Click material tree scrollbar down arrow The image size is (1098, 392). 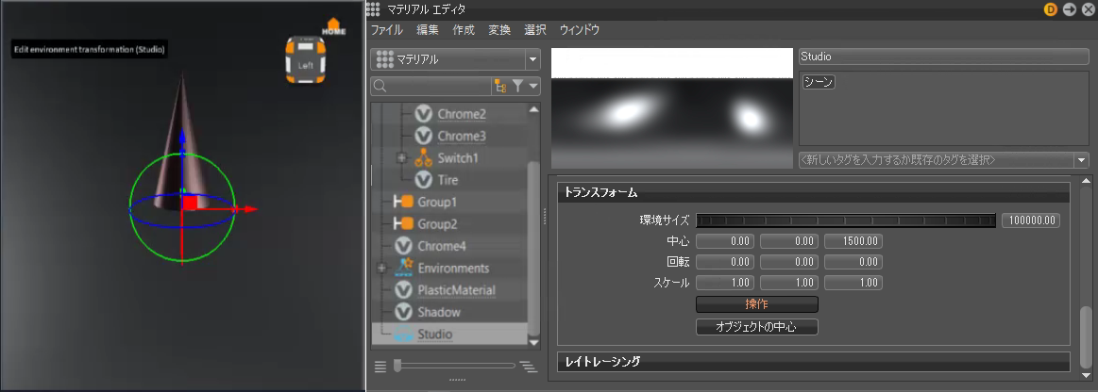534,342
